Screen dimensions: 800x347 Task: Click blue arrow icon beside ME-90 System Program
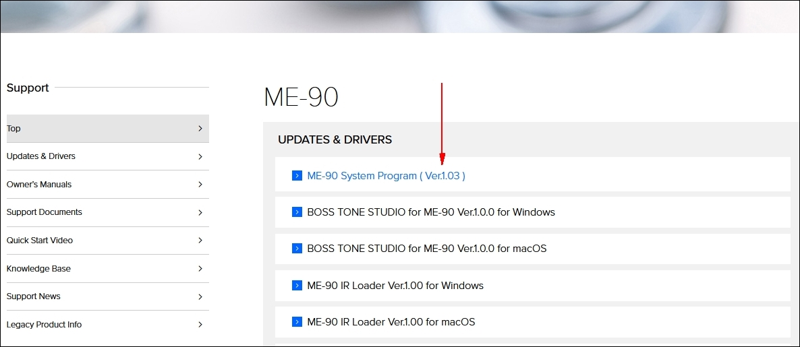[x=297, y=176]
